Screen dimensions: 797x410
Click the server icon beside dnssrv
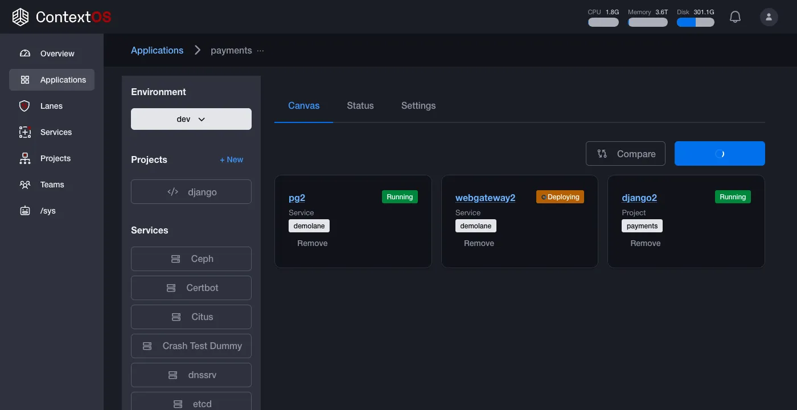point(173,375)
